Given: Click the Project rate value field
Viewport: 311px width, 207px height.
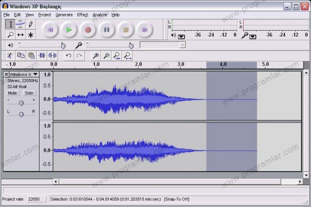Looking at the screenshot, I should 37,199.
